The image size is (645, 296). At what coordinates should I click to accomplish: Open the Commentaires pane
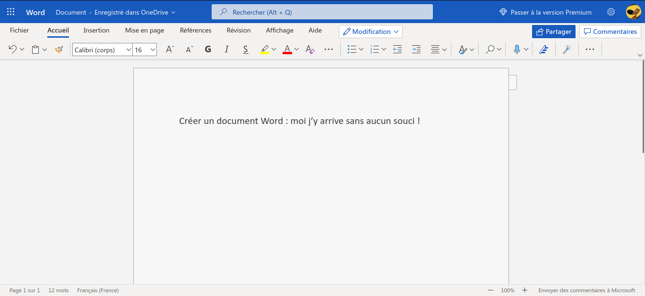[x=610, y=32]
